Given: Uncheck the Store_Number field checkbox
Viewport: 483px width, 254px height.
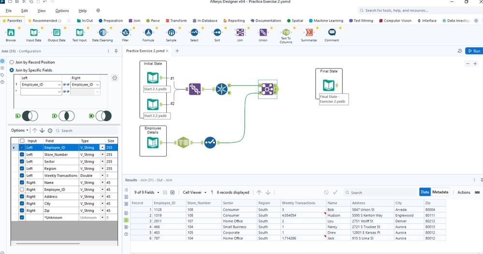Looking at the screenshot, I should pos(22,155).
